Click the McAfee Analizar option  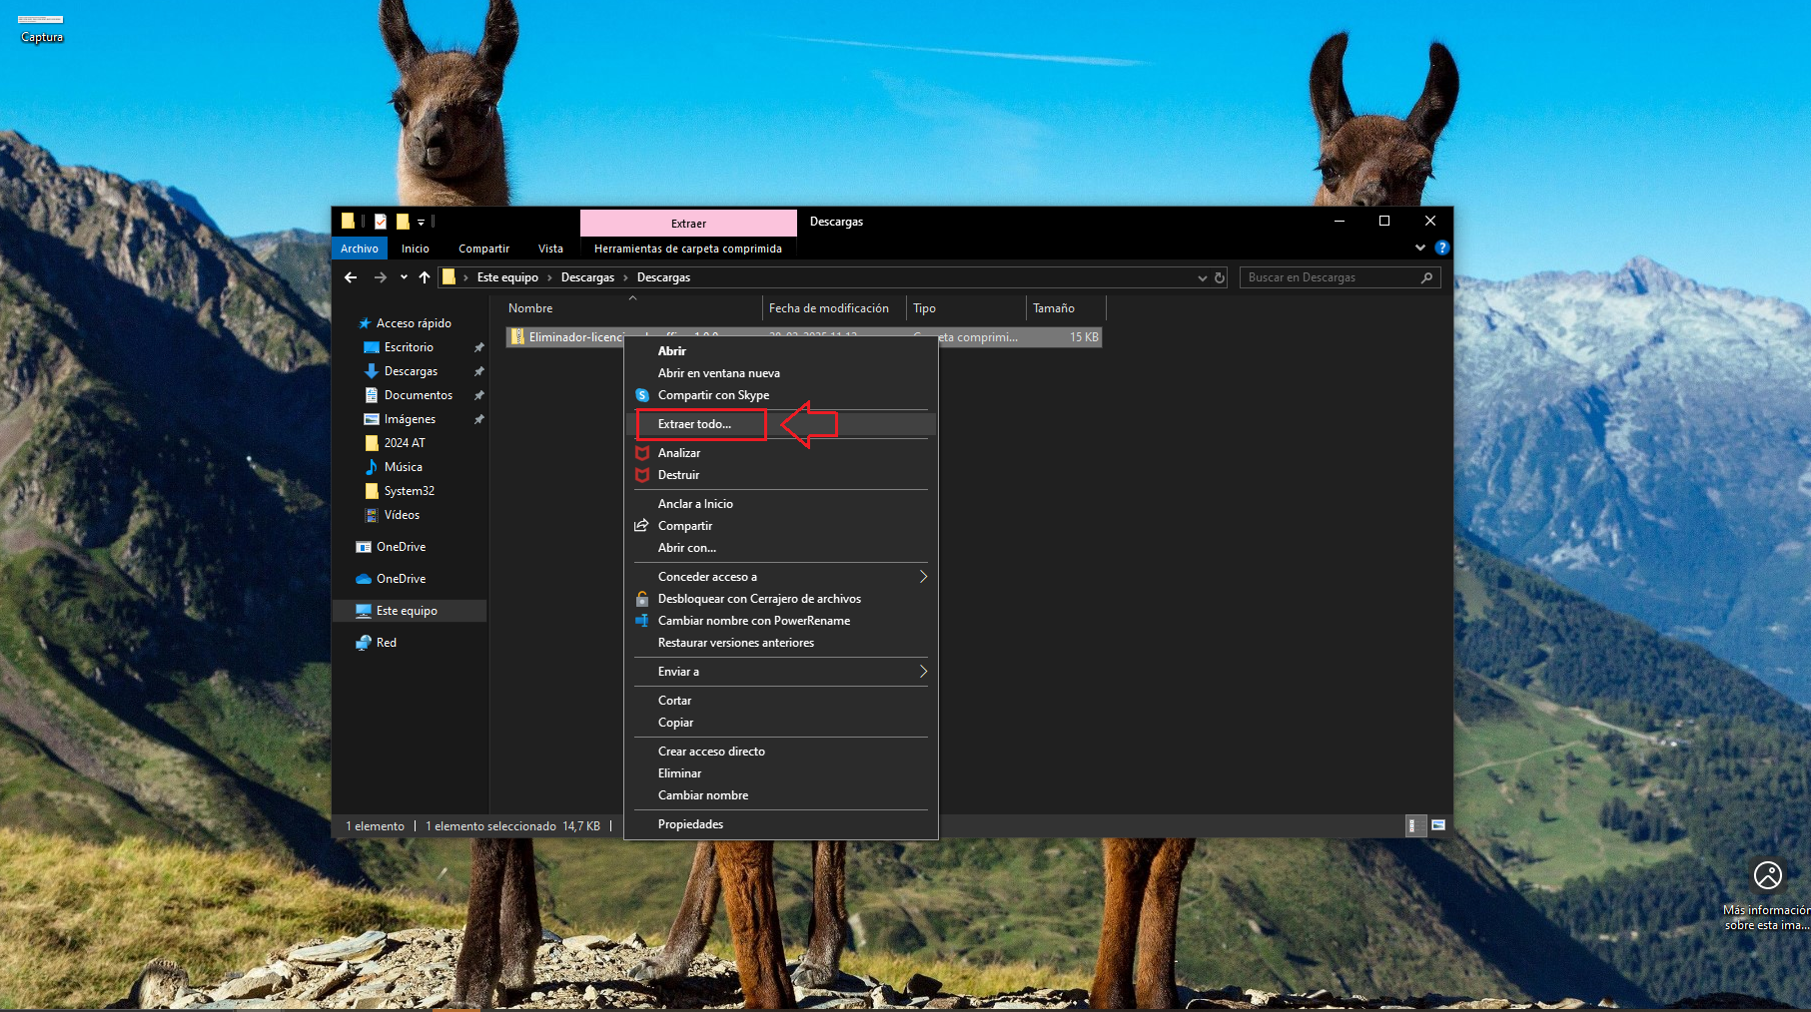[679, 453]
